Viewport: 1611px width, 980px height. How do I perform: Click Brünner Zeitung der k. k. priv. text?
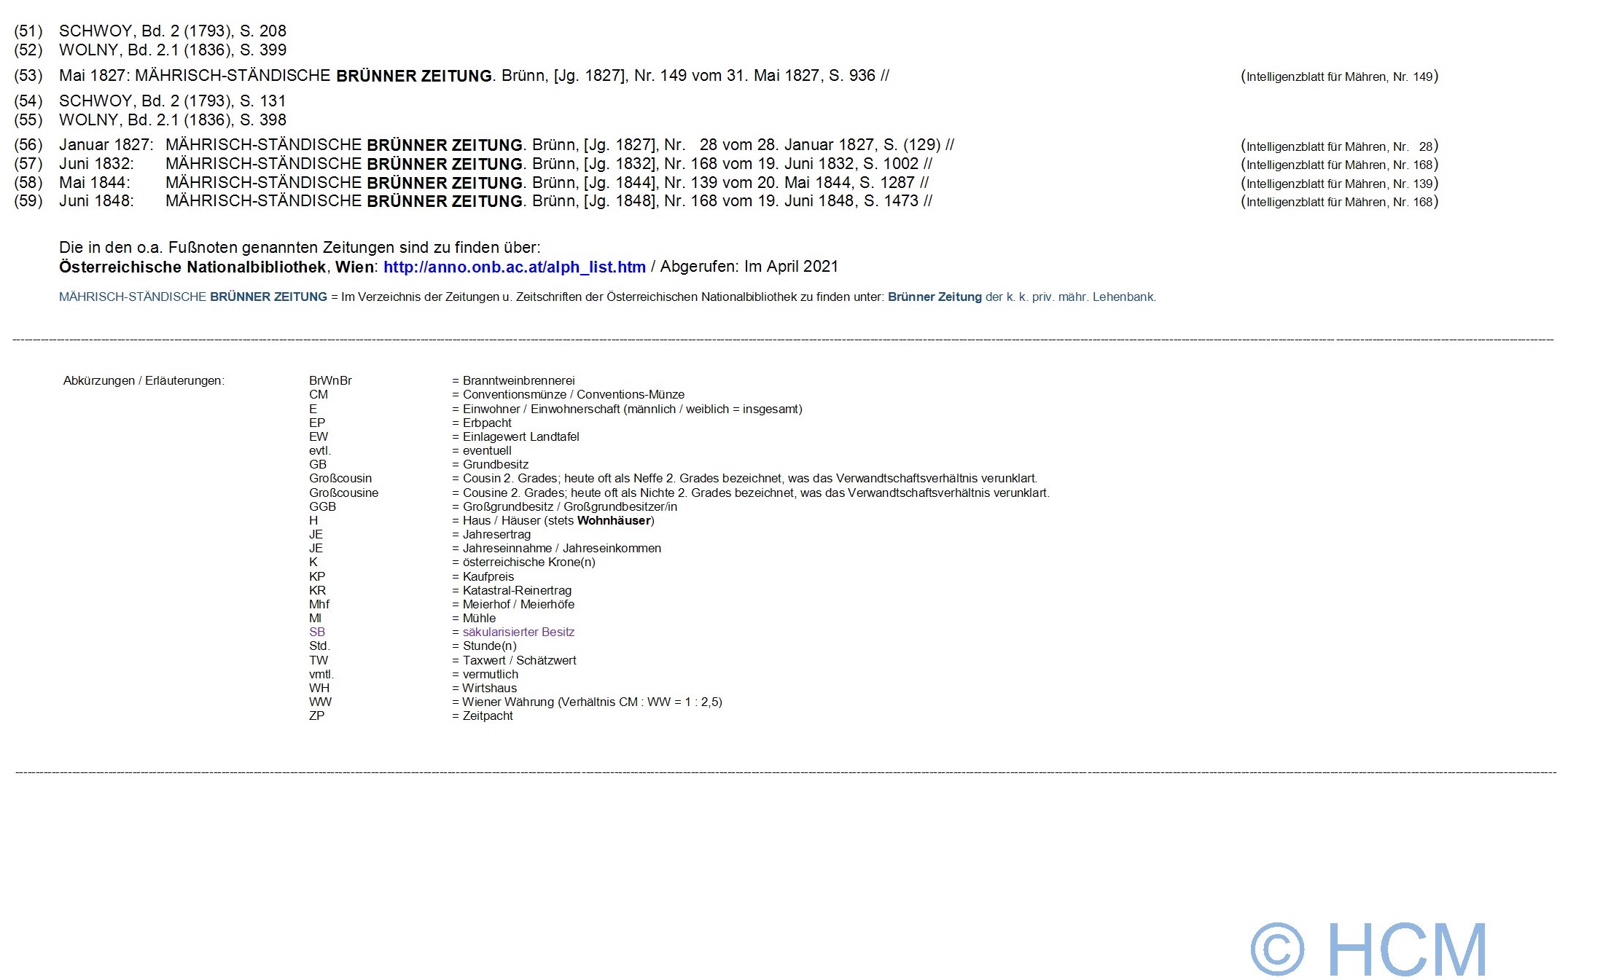(x=1021, y=297)
